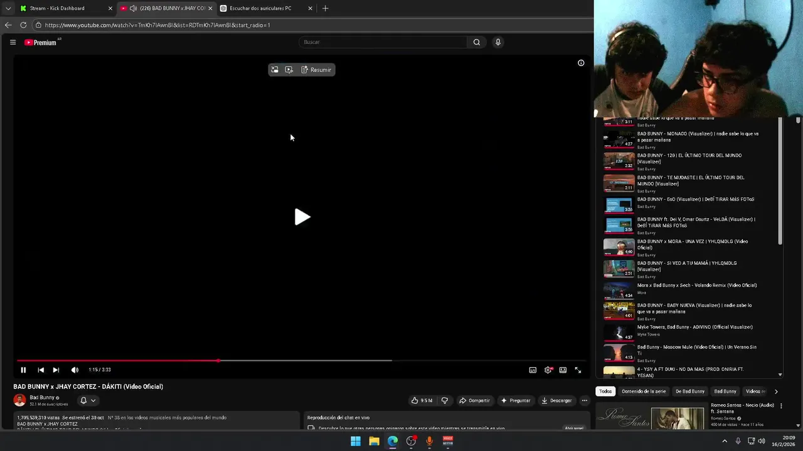This screenshot has height=451, width=803.
Task: Open more actions three-dot menu under video
Action: (x=584, y=400)
